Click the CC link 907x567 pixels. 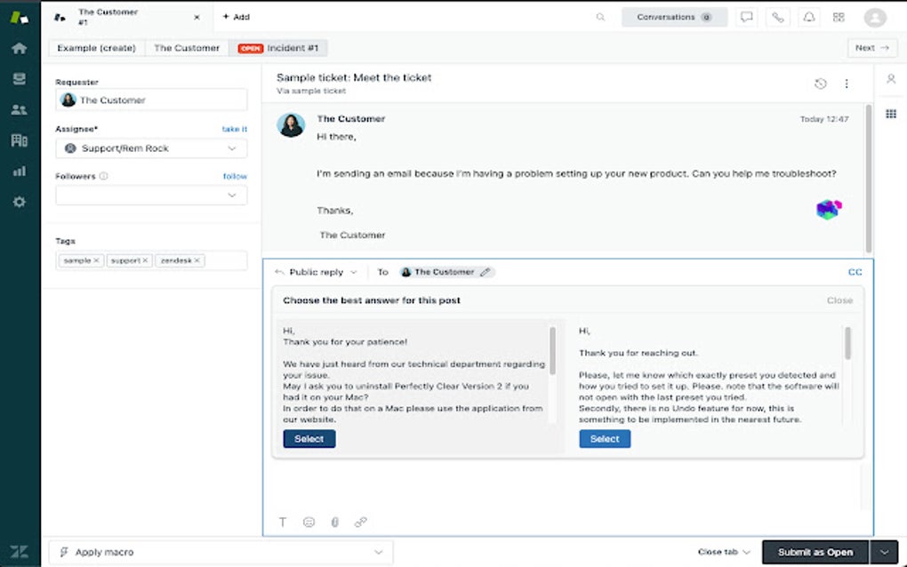[x=855, y=272]
